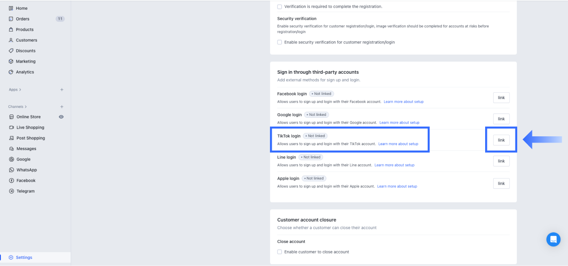Toggle Online Store eye visibility icon
The height and width of the screenshot is (266, 568).
pos(61,117)
